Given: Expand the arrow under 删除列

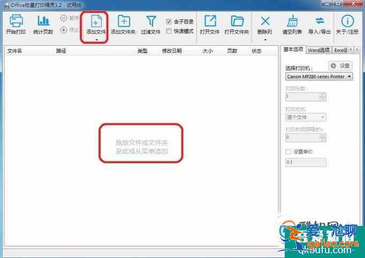Looking at the screenshot, I should [265, 40].
